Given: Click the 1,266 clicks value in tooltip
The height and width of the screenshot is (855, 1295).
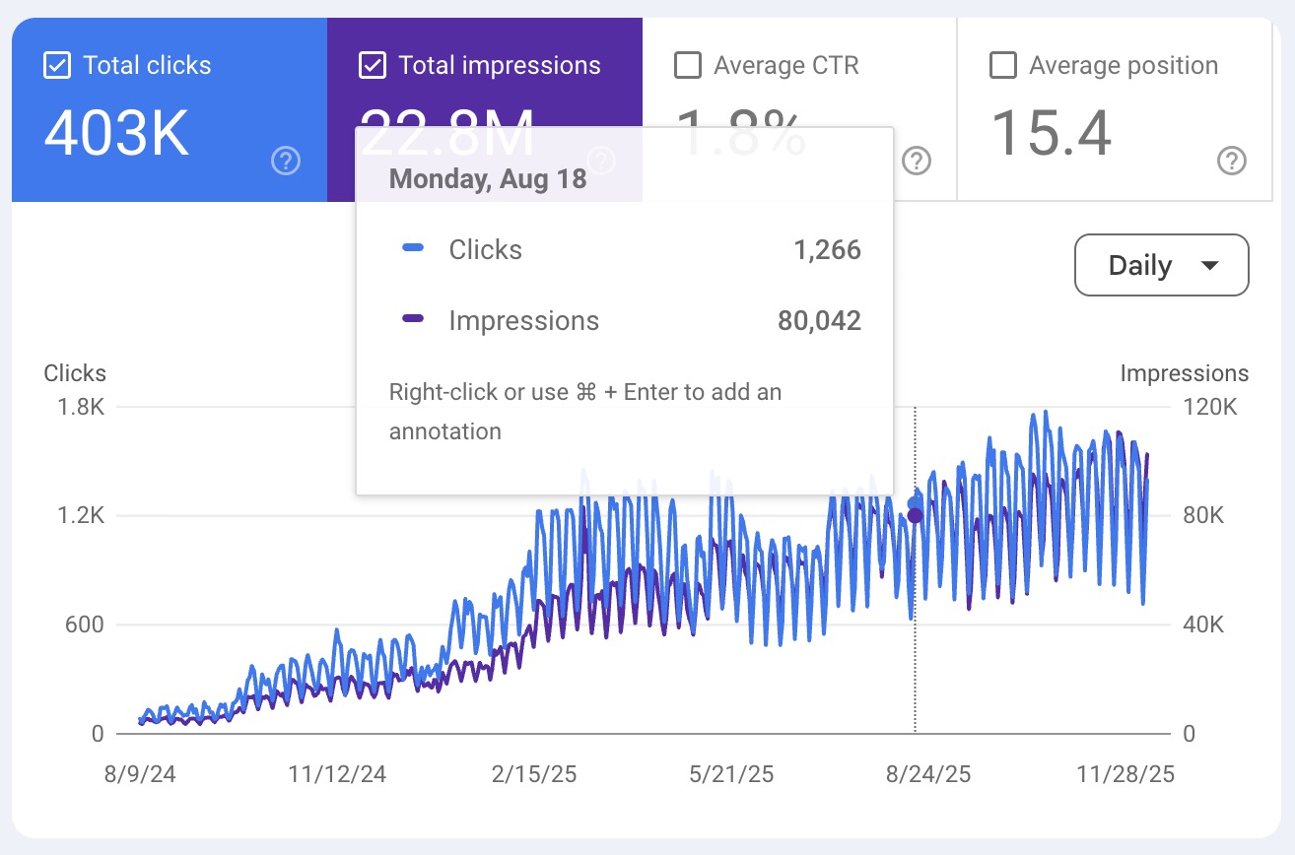Looking at the screenshot, I should [827, 250].
